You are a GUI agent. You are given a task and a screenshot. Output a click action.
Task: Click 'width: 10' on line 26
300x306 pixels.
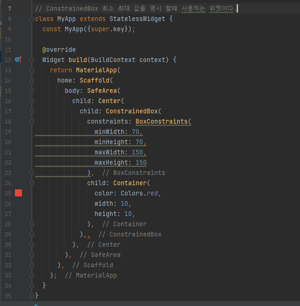click(111, 203)
